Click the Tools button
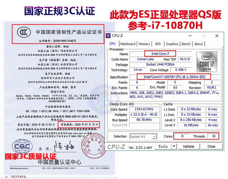Screen dimensions: 228x179 (x=163, y=146)
